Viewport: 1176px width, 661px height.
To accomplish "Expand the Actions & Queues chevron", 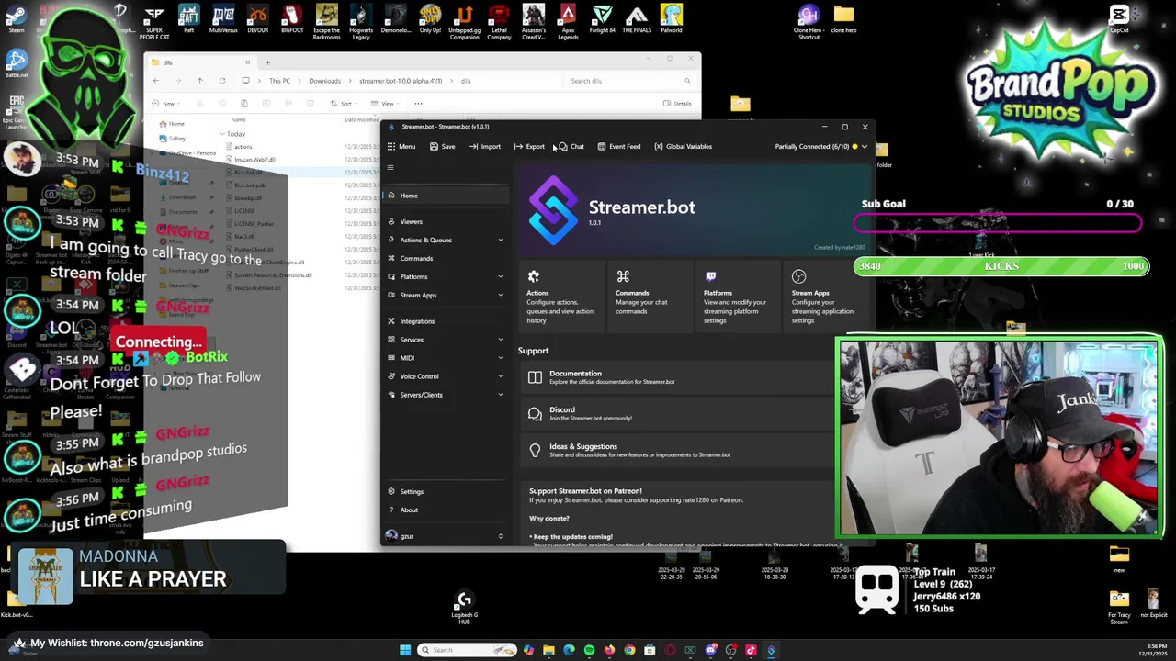I will pyautogui.click(x=501, y=240).
